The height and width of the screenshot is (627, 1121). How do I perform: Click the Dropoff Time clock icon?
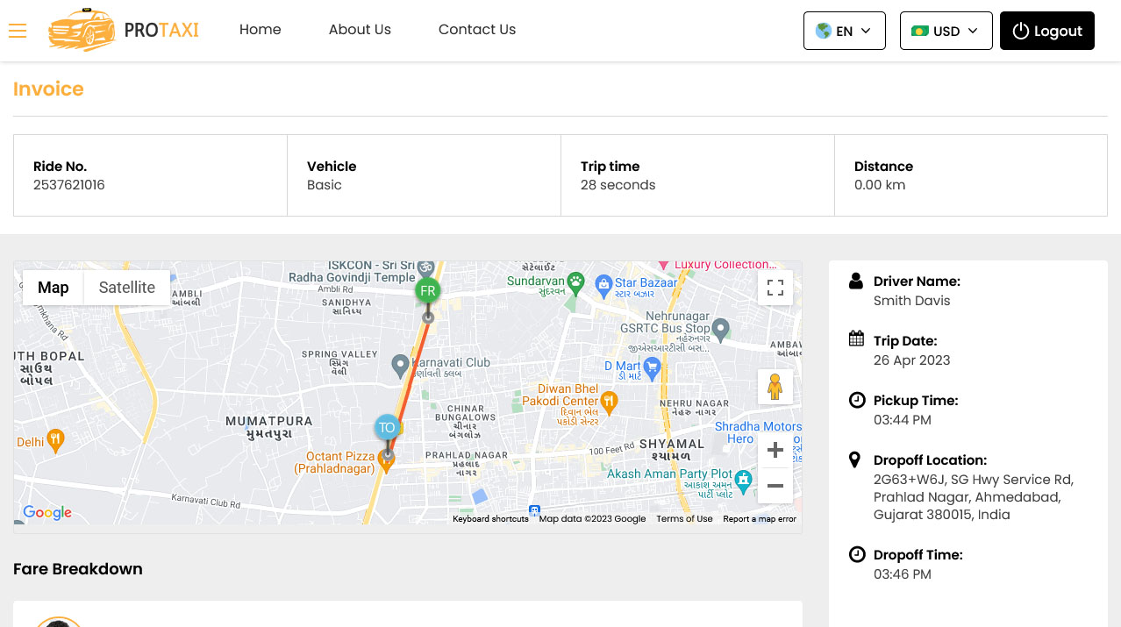856,554
